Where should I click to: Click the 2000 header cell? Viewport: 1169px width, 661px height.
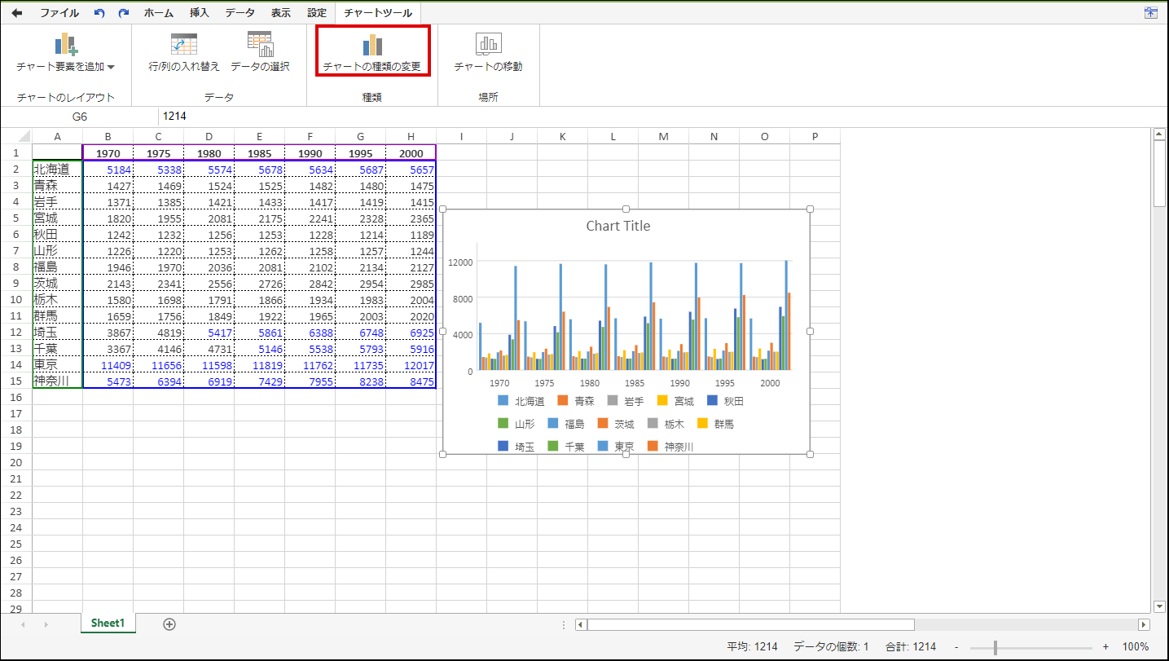coord(411,152)
